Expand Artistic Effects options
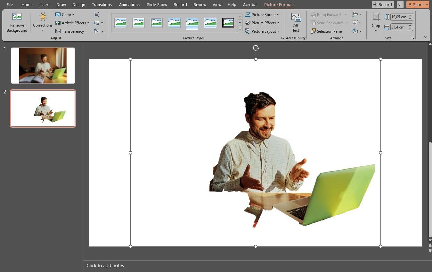432x272 pixels. tap(72, 23)
